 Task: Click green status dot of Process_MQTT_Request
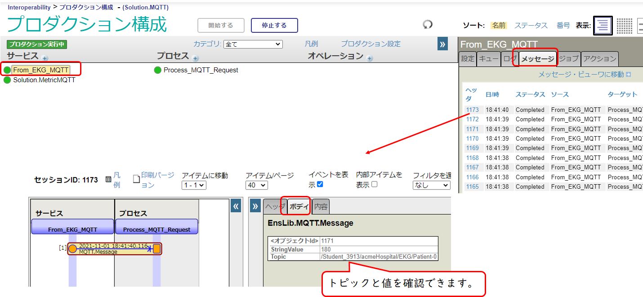157,70
